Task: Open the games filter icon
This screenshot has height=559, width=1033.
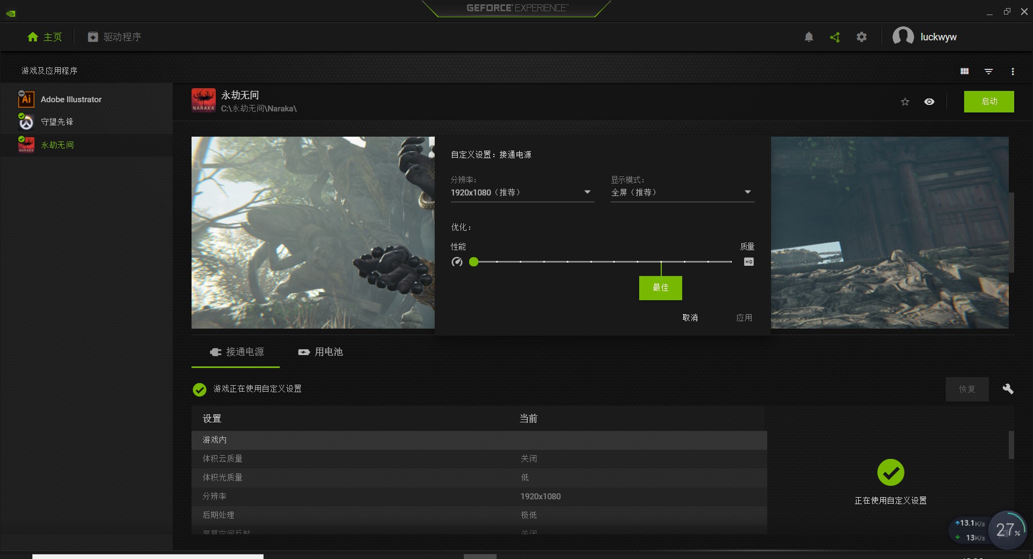Action: coord(988,71)
